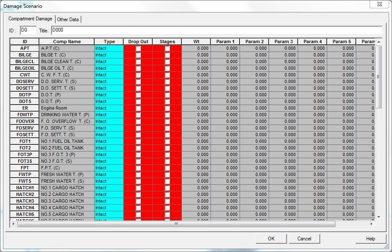Screen dimensions: 392x252
Task: Select the FDWTP row header
Action: [25, 115]
